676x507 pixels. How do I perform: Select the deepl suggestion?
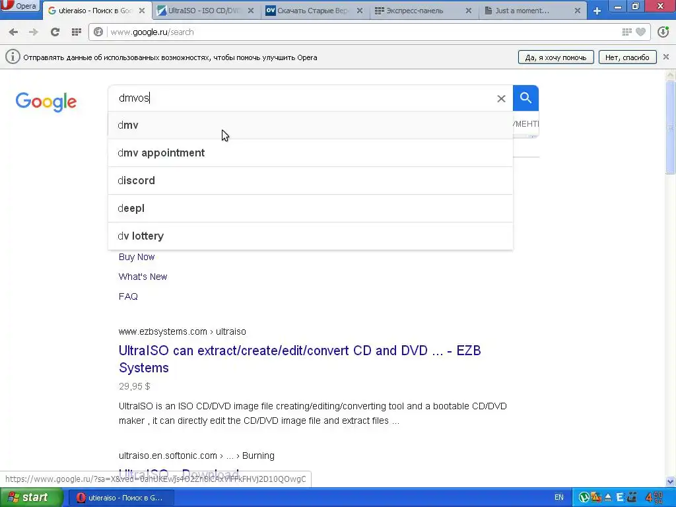(x=310, y=208)
